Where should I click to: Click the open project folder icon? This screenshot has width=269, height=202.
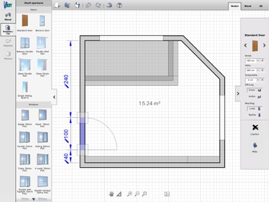click(x=67, y=5)
